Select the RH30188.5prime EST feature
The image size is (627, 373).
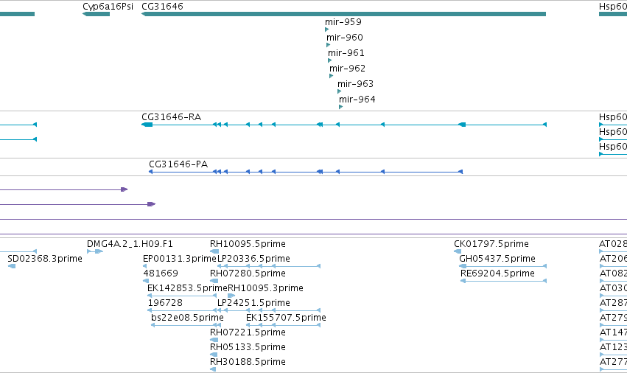(x=213, y=369)
